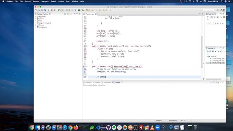Expand the jspdemo project
The width and height of the screenshot is (233, 131).
pyautogui.click(x=36, y=19)
